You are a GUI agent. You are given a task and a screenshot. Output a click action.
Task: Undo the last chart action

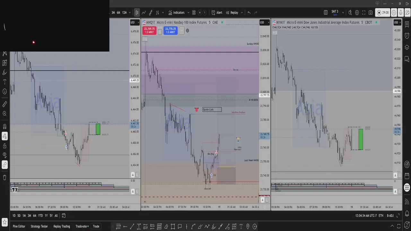point(249,13)
